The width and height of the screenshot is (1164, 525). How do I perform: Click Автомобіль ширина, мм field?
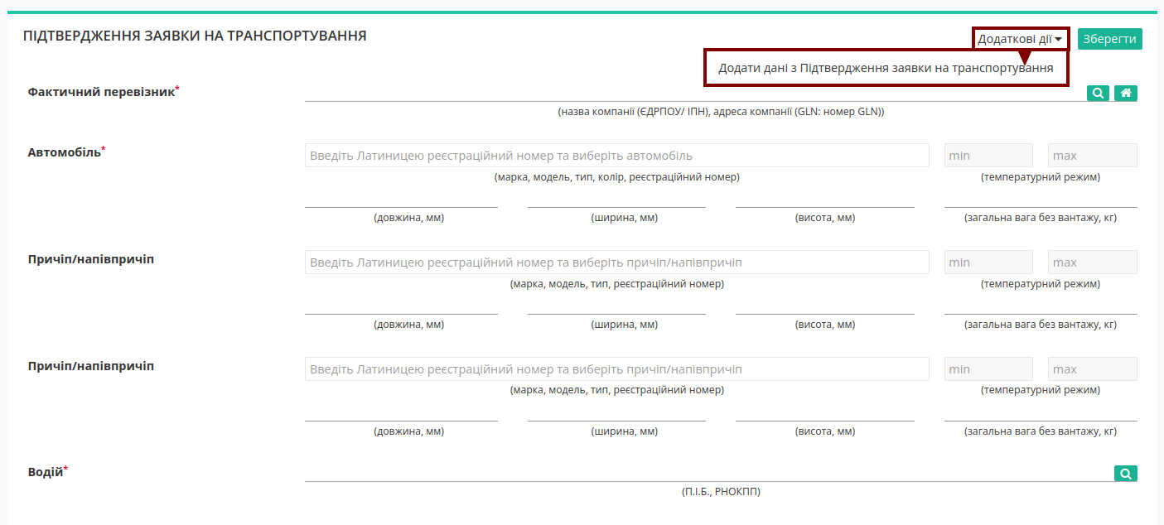tap(616, 198)
